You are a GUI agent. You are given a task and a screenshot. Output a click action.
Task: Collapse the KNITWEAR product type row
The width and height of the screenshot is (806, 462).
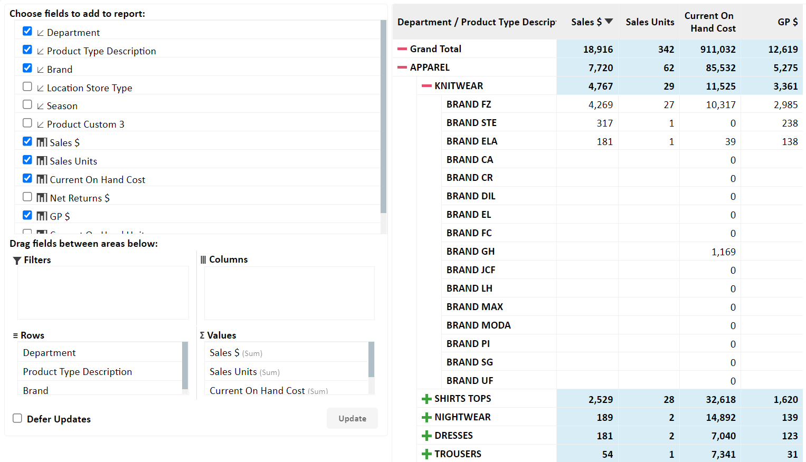[426, 86]
